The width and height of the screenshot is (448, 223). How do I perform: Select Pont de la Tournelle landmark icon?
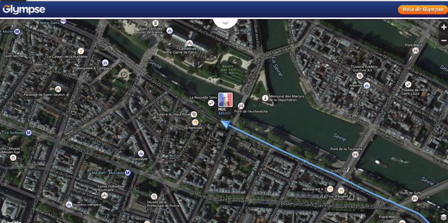(x=356, y=155)
